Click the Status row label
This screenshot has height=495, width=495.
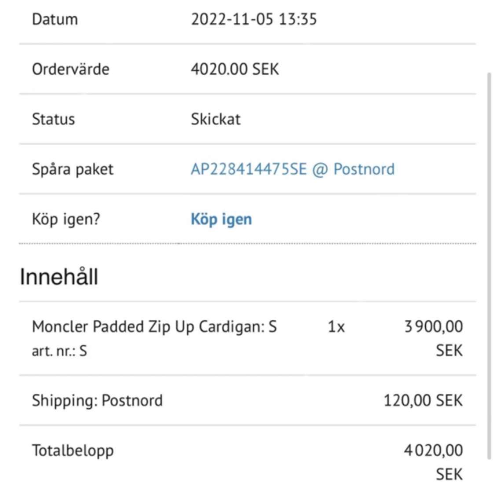53,119
